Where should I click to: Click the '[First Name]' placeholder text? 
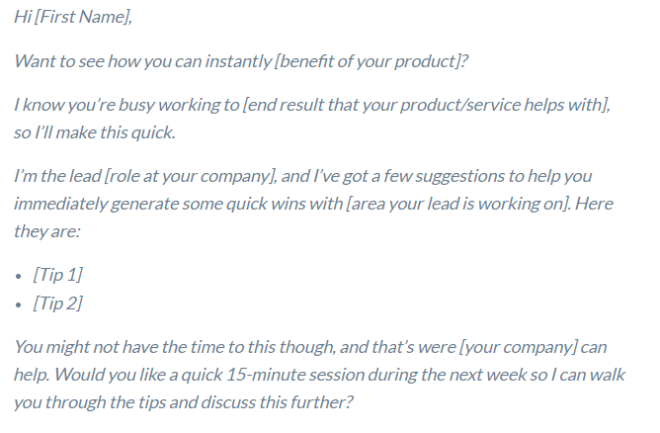(83, 17)
